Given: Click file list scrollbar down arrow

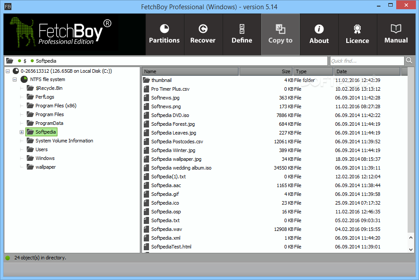Looking at the screenshot, I should tap(411, 249).
